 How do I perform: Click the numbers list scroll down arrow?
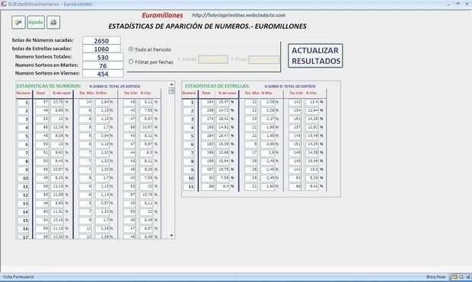171,236
